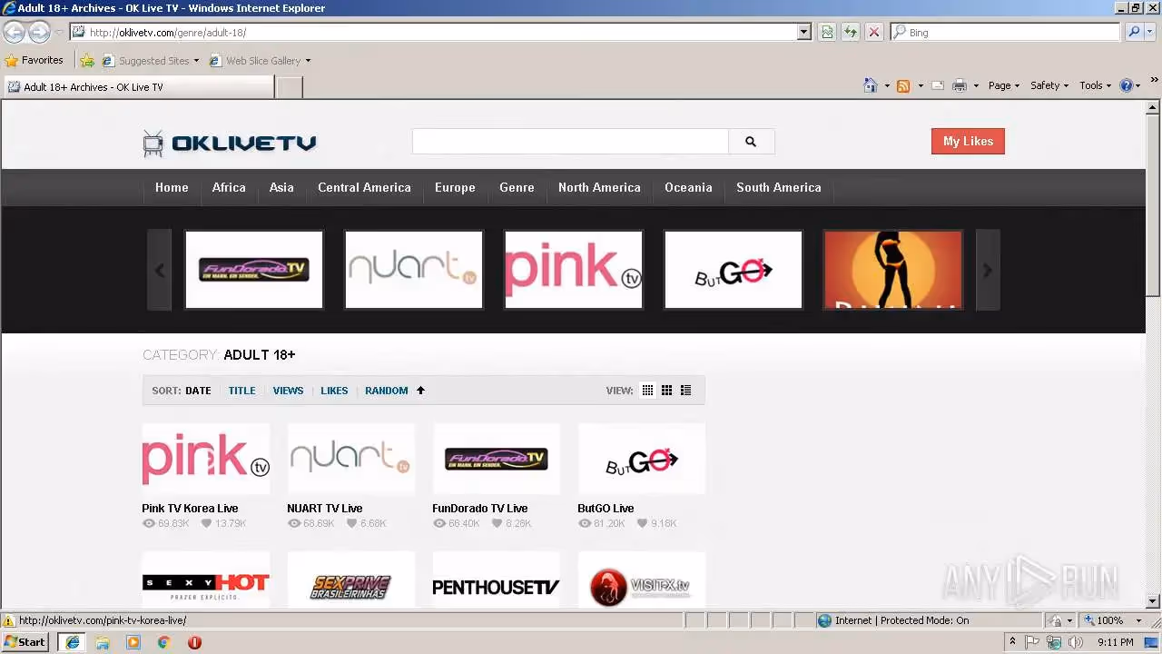Open media player icon in taskbar
The image size is (1162, 654).
pyautogui.click(x=133, y=642)
